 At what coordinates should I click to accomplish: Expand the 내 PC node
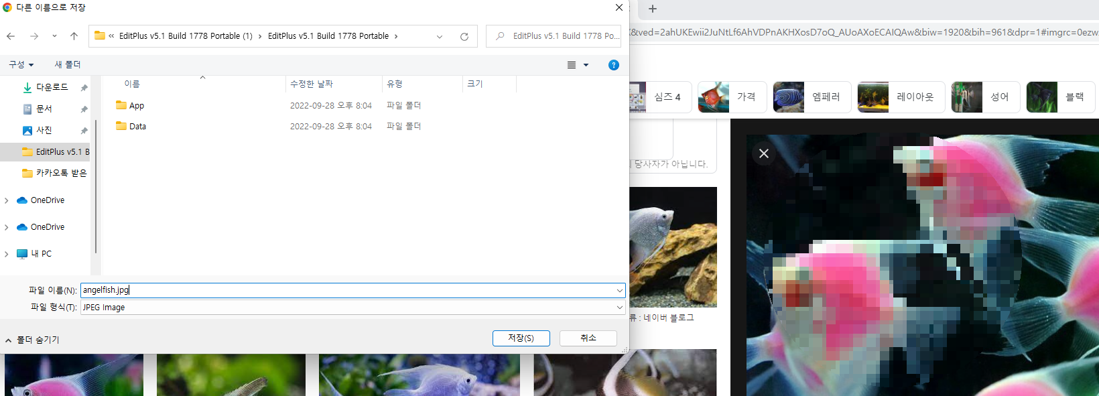(7, 254)
